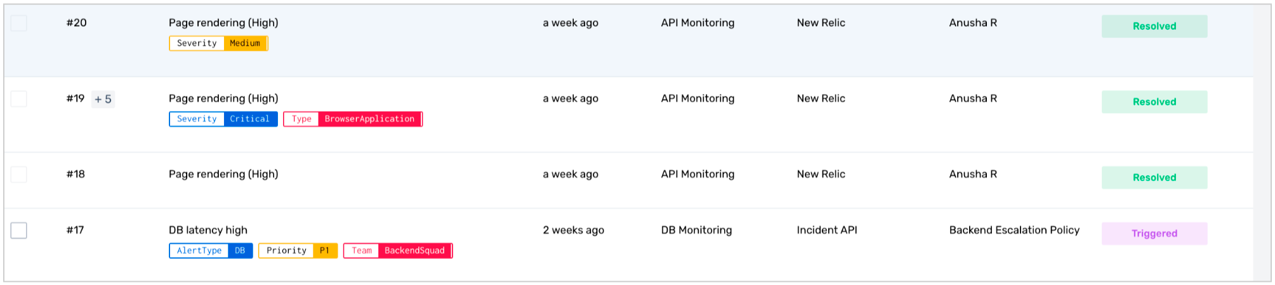1275x285 pixels.
Task: Open Backend Escalation Policy assignee
Action: (1014, 230)
